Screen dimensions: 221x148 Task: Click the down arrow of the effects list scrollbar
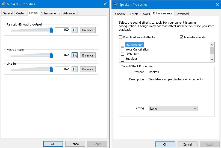click(212, 59)
